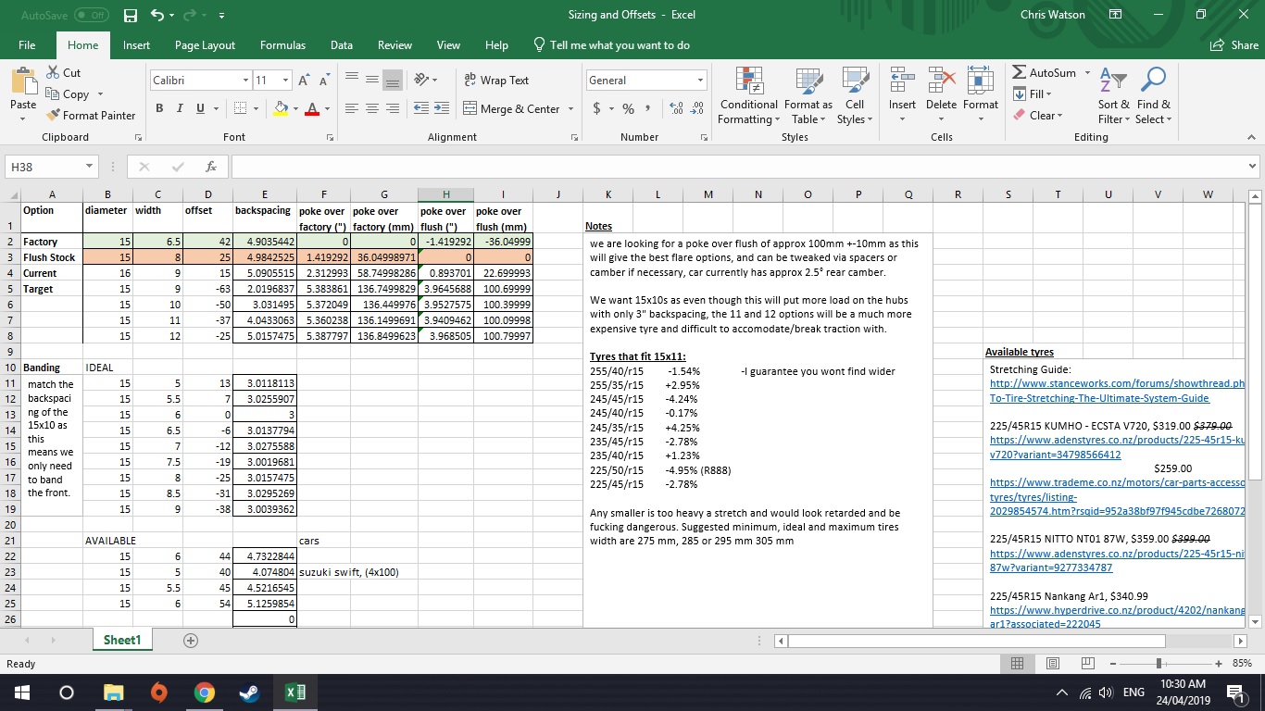Switch to the Review tab
The height and width of the screenshot is (711, 1265).
coord(395,44)
